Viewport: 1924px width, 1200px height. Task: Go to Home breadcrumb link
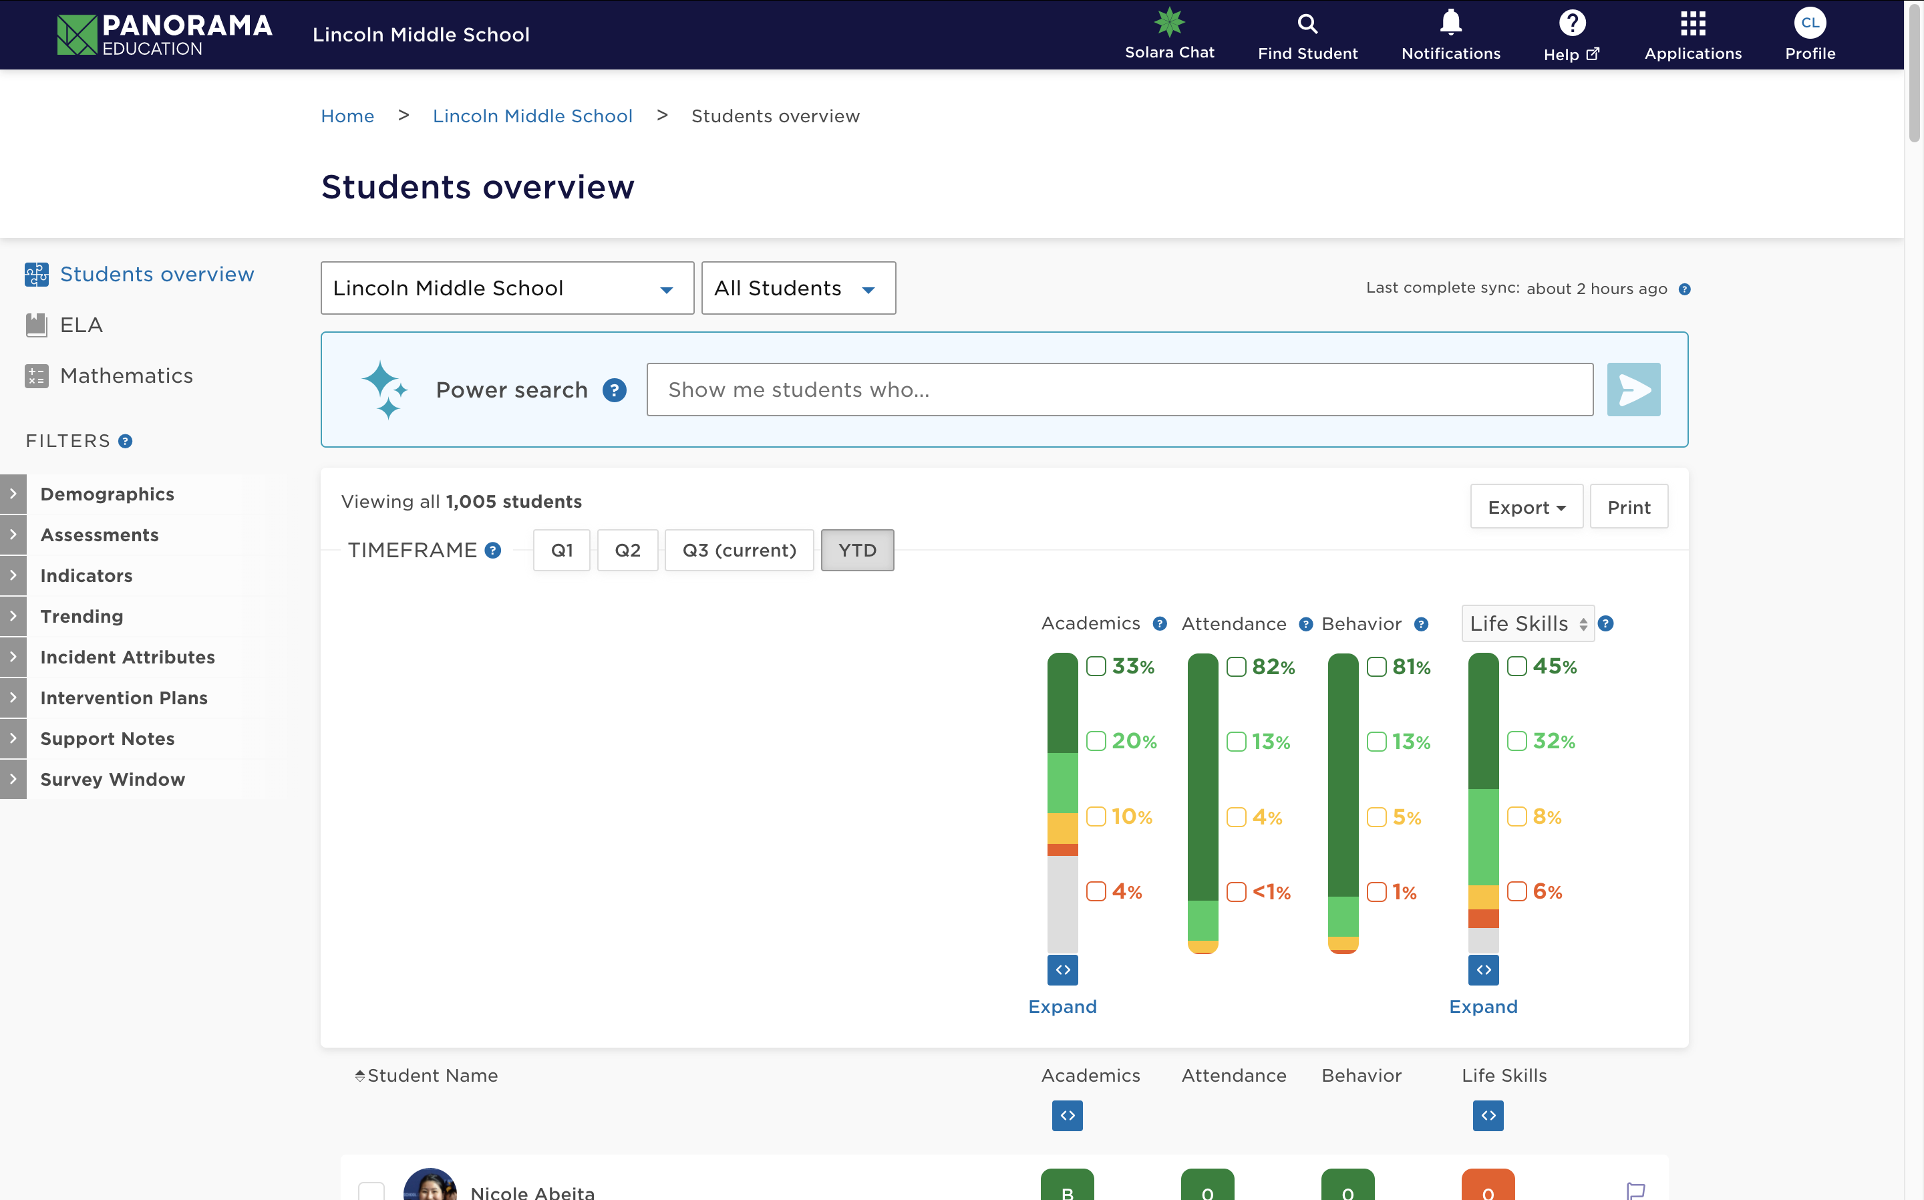coord(347,116)
